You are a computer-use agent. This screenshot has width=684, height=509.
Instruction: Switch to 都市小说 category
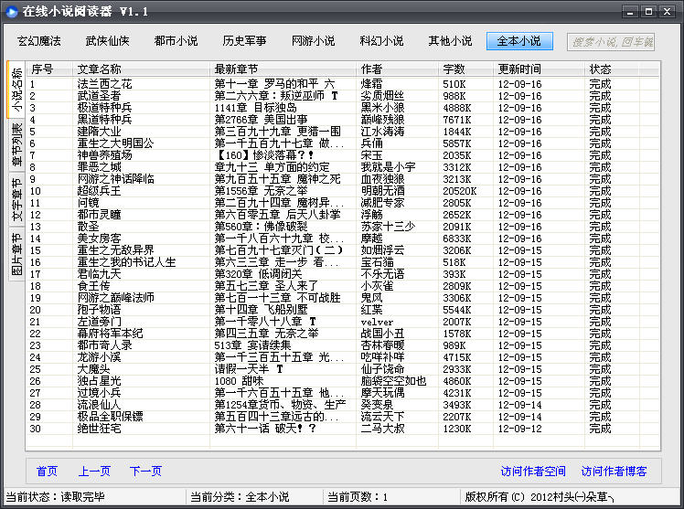click(176, 41)
